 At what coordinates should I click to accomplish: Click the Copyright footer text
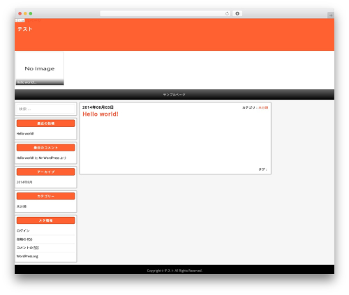coord(174,271)
